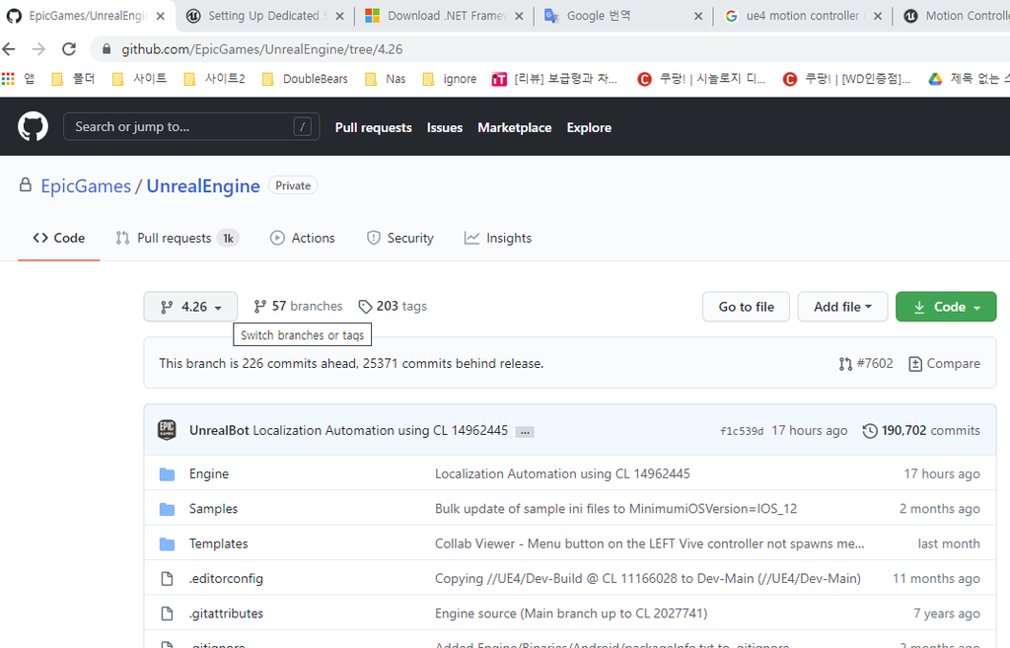The image size is (1010, 648).
Task: Open Marketplace in the top navigation
Action: pyautogui.click(x=515, y=127)
